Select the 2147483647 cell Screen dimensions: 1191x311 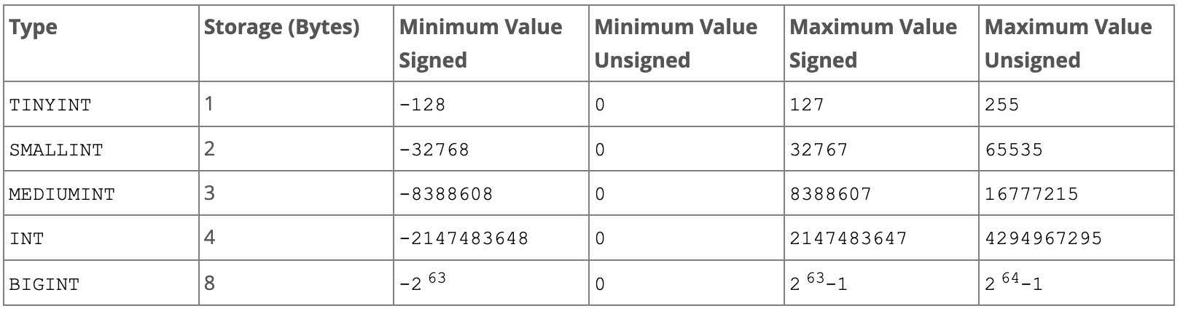(882, 238)
